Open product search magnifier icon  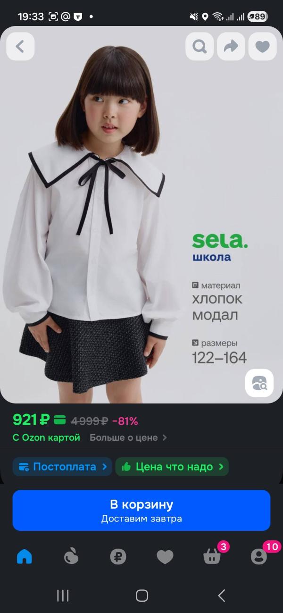coord(200,46)
